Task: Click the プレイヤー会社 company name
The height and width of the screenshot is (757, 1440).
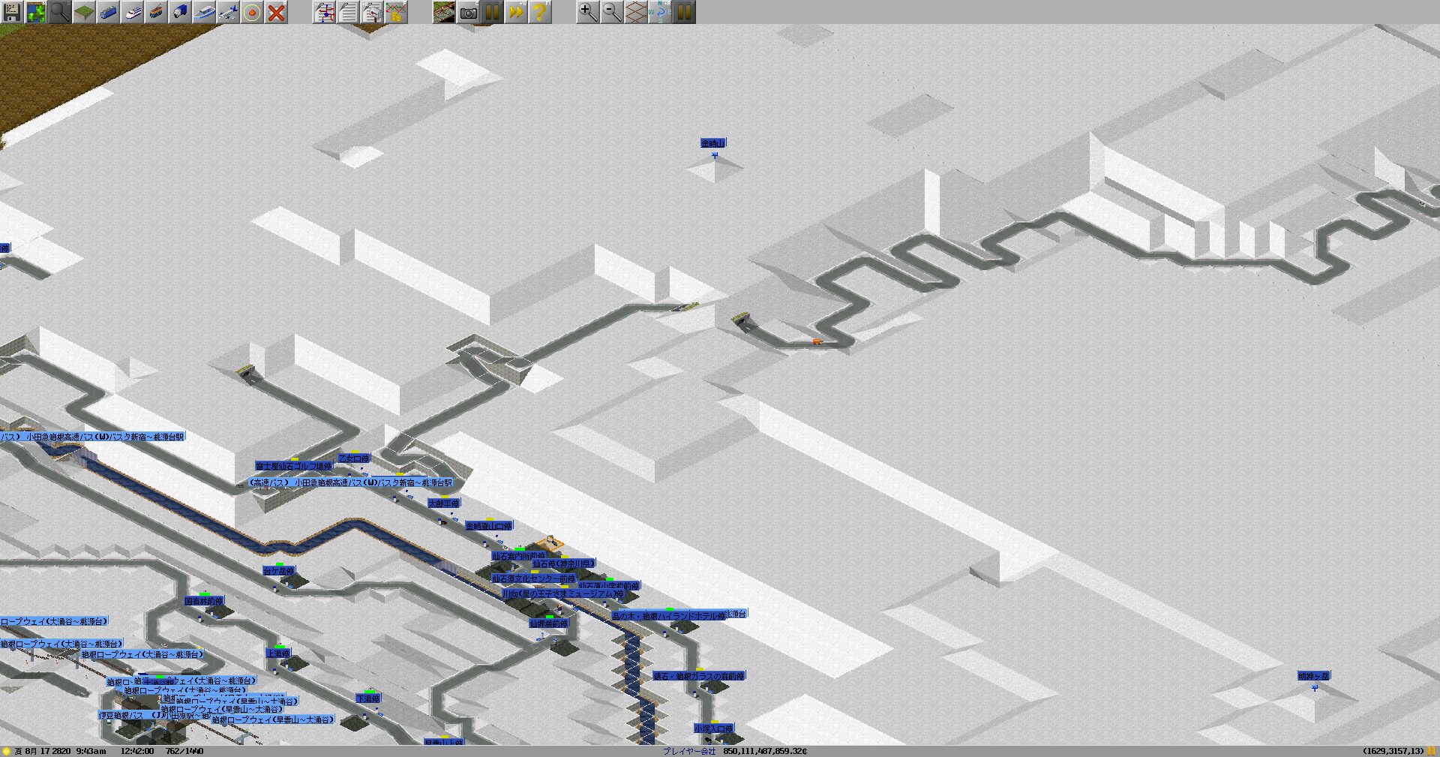Action: (689, 751)
